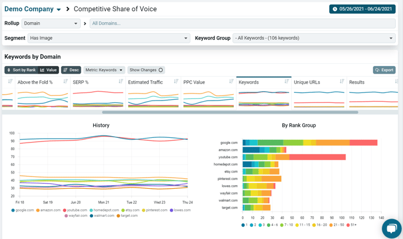Viewport: 403px width, 239px height.
Task: Click the clock icon in date range button
Action: pyautogui.click(x=335, y=9)
